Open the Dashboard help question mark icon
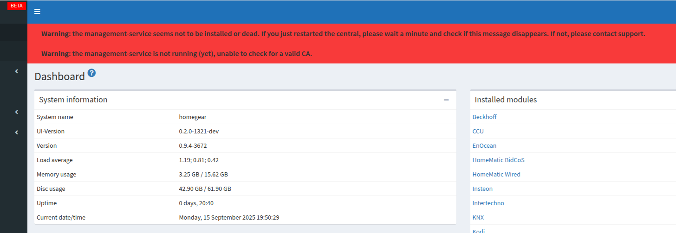 [x=91, y=73]
